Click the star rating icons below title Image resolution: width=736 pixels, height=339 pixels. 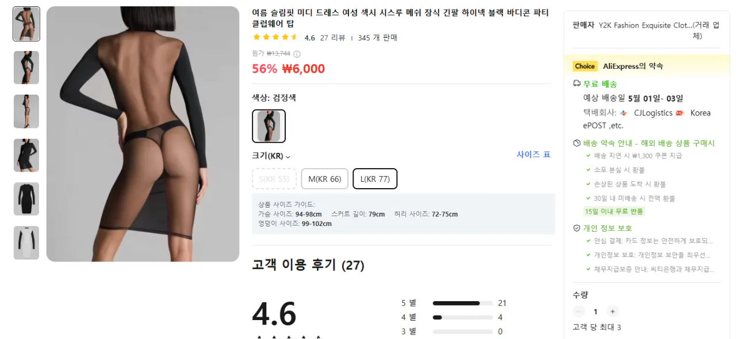point(275,38)
